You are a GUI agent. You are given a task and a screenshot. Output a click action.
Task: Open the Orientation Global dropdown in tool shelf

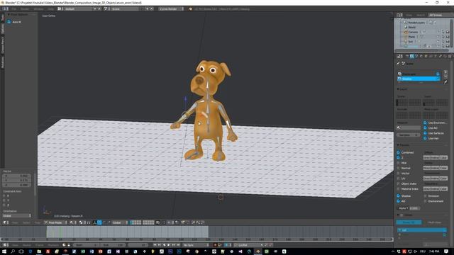[x=17, y=215]
